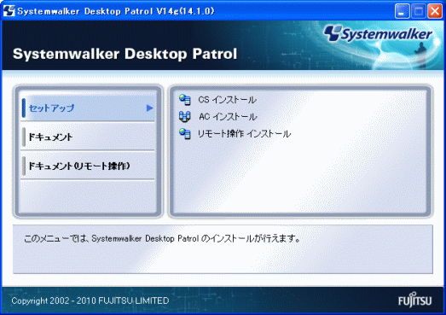
Task: Click the Systemwalker logo in the banner
Action: (x=378, y=34)
